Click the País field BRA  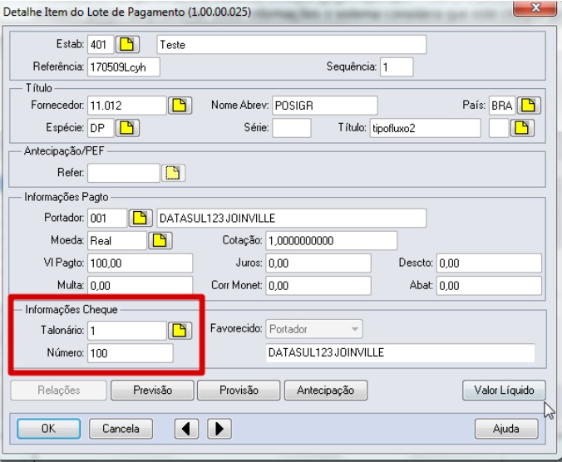(502, 106)
